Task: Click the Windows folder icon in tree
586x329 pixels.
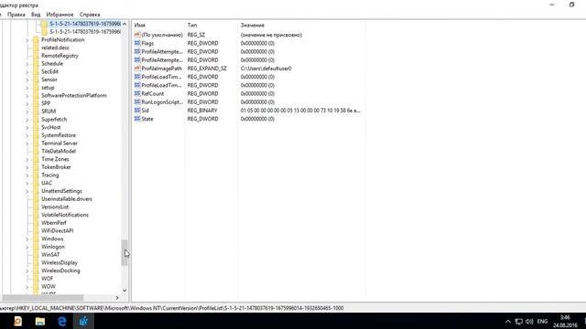Action: [x=36, y=239]
